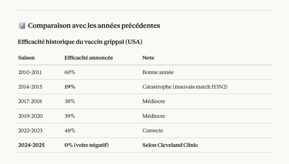The image size is (289, 164).
Task: Select the 2010-2011 season cell
Action: (30, 72)
